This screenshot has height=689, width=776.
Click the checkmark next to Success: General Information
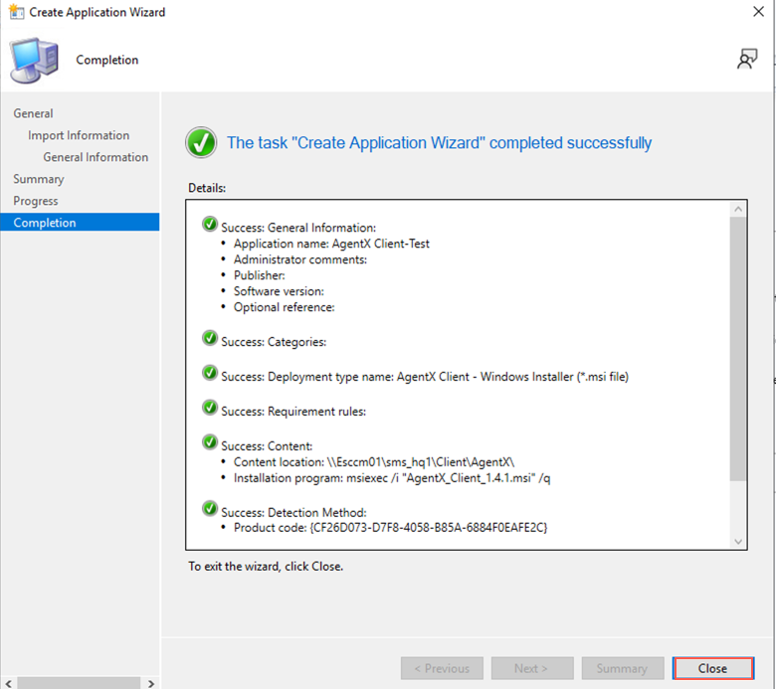(210, 224)
